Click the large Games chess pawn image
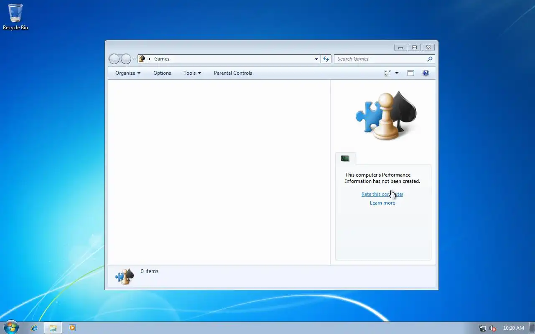 point(386,116)
